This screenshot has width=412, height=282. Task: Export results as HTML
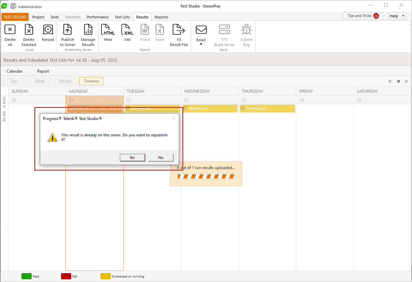108,30
